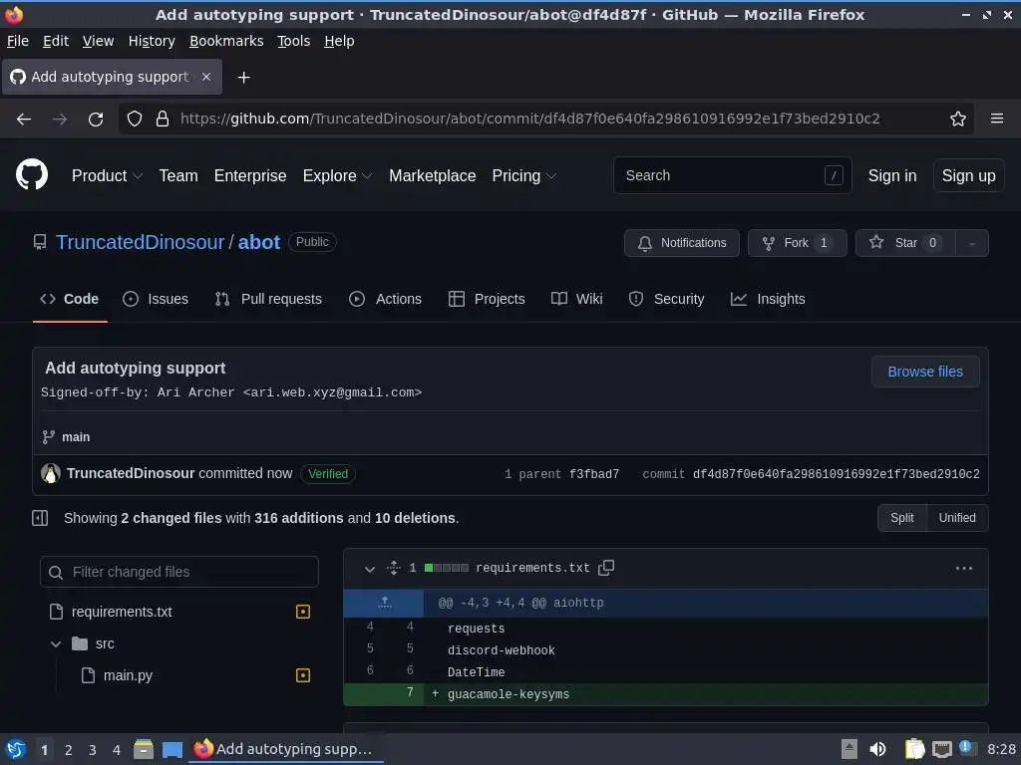Open the Tools menu
The height and width of the screenshot is (765, 1021).
point(294,41)
